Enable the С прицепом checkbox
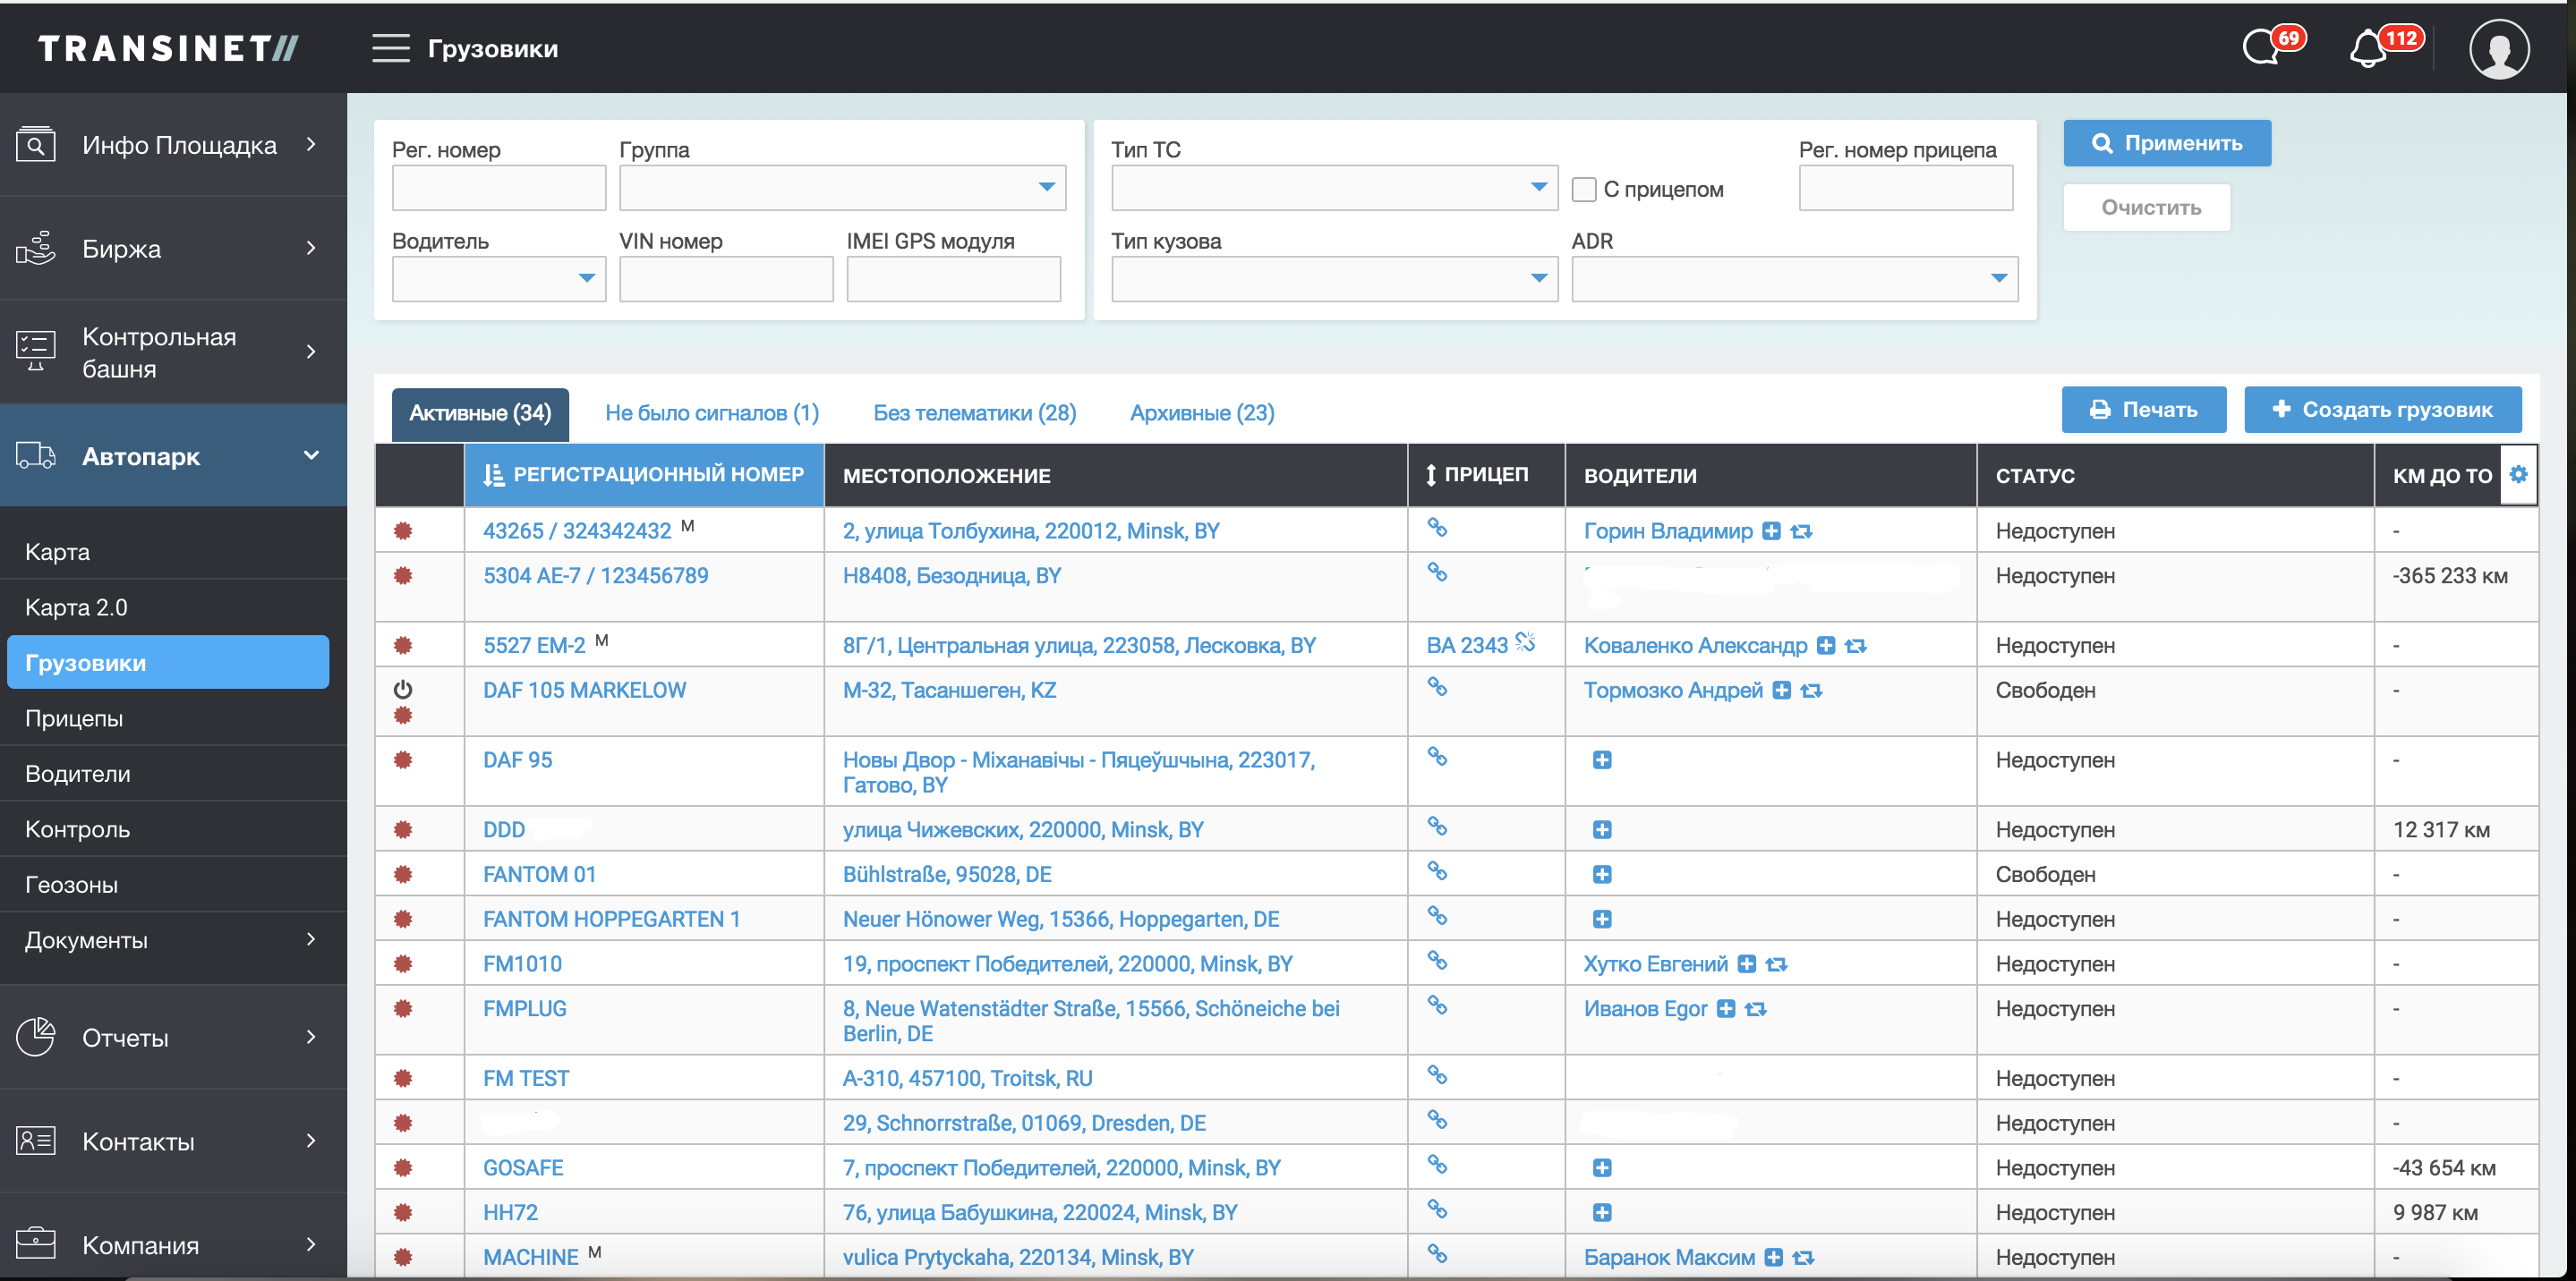2576x1281 pixels. (1584, 190)
